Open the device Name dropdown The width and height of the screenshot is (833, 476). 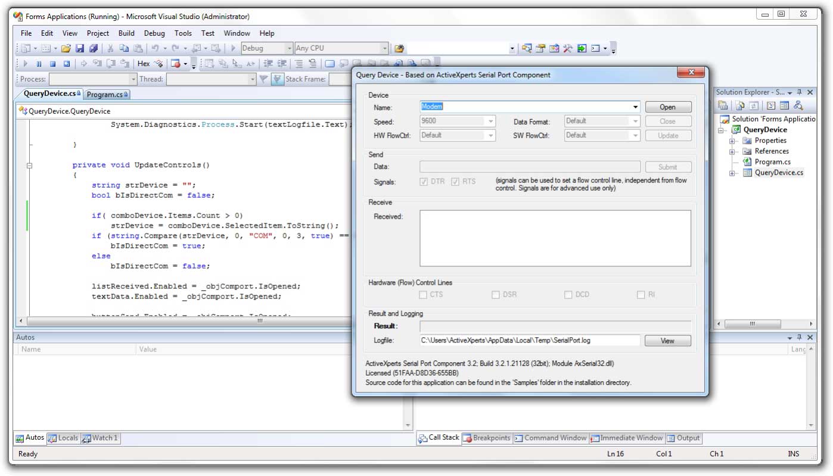click(x=636, y=107)
